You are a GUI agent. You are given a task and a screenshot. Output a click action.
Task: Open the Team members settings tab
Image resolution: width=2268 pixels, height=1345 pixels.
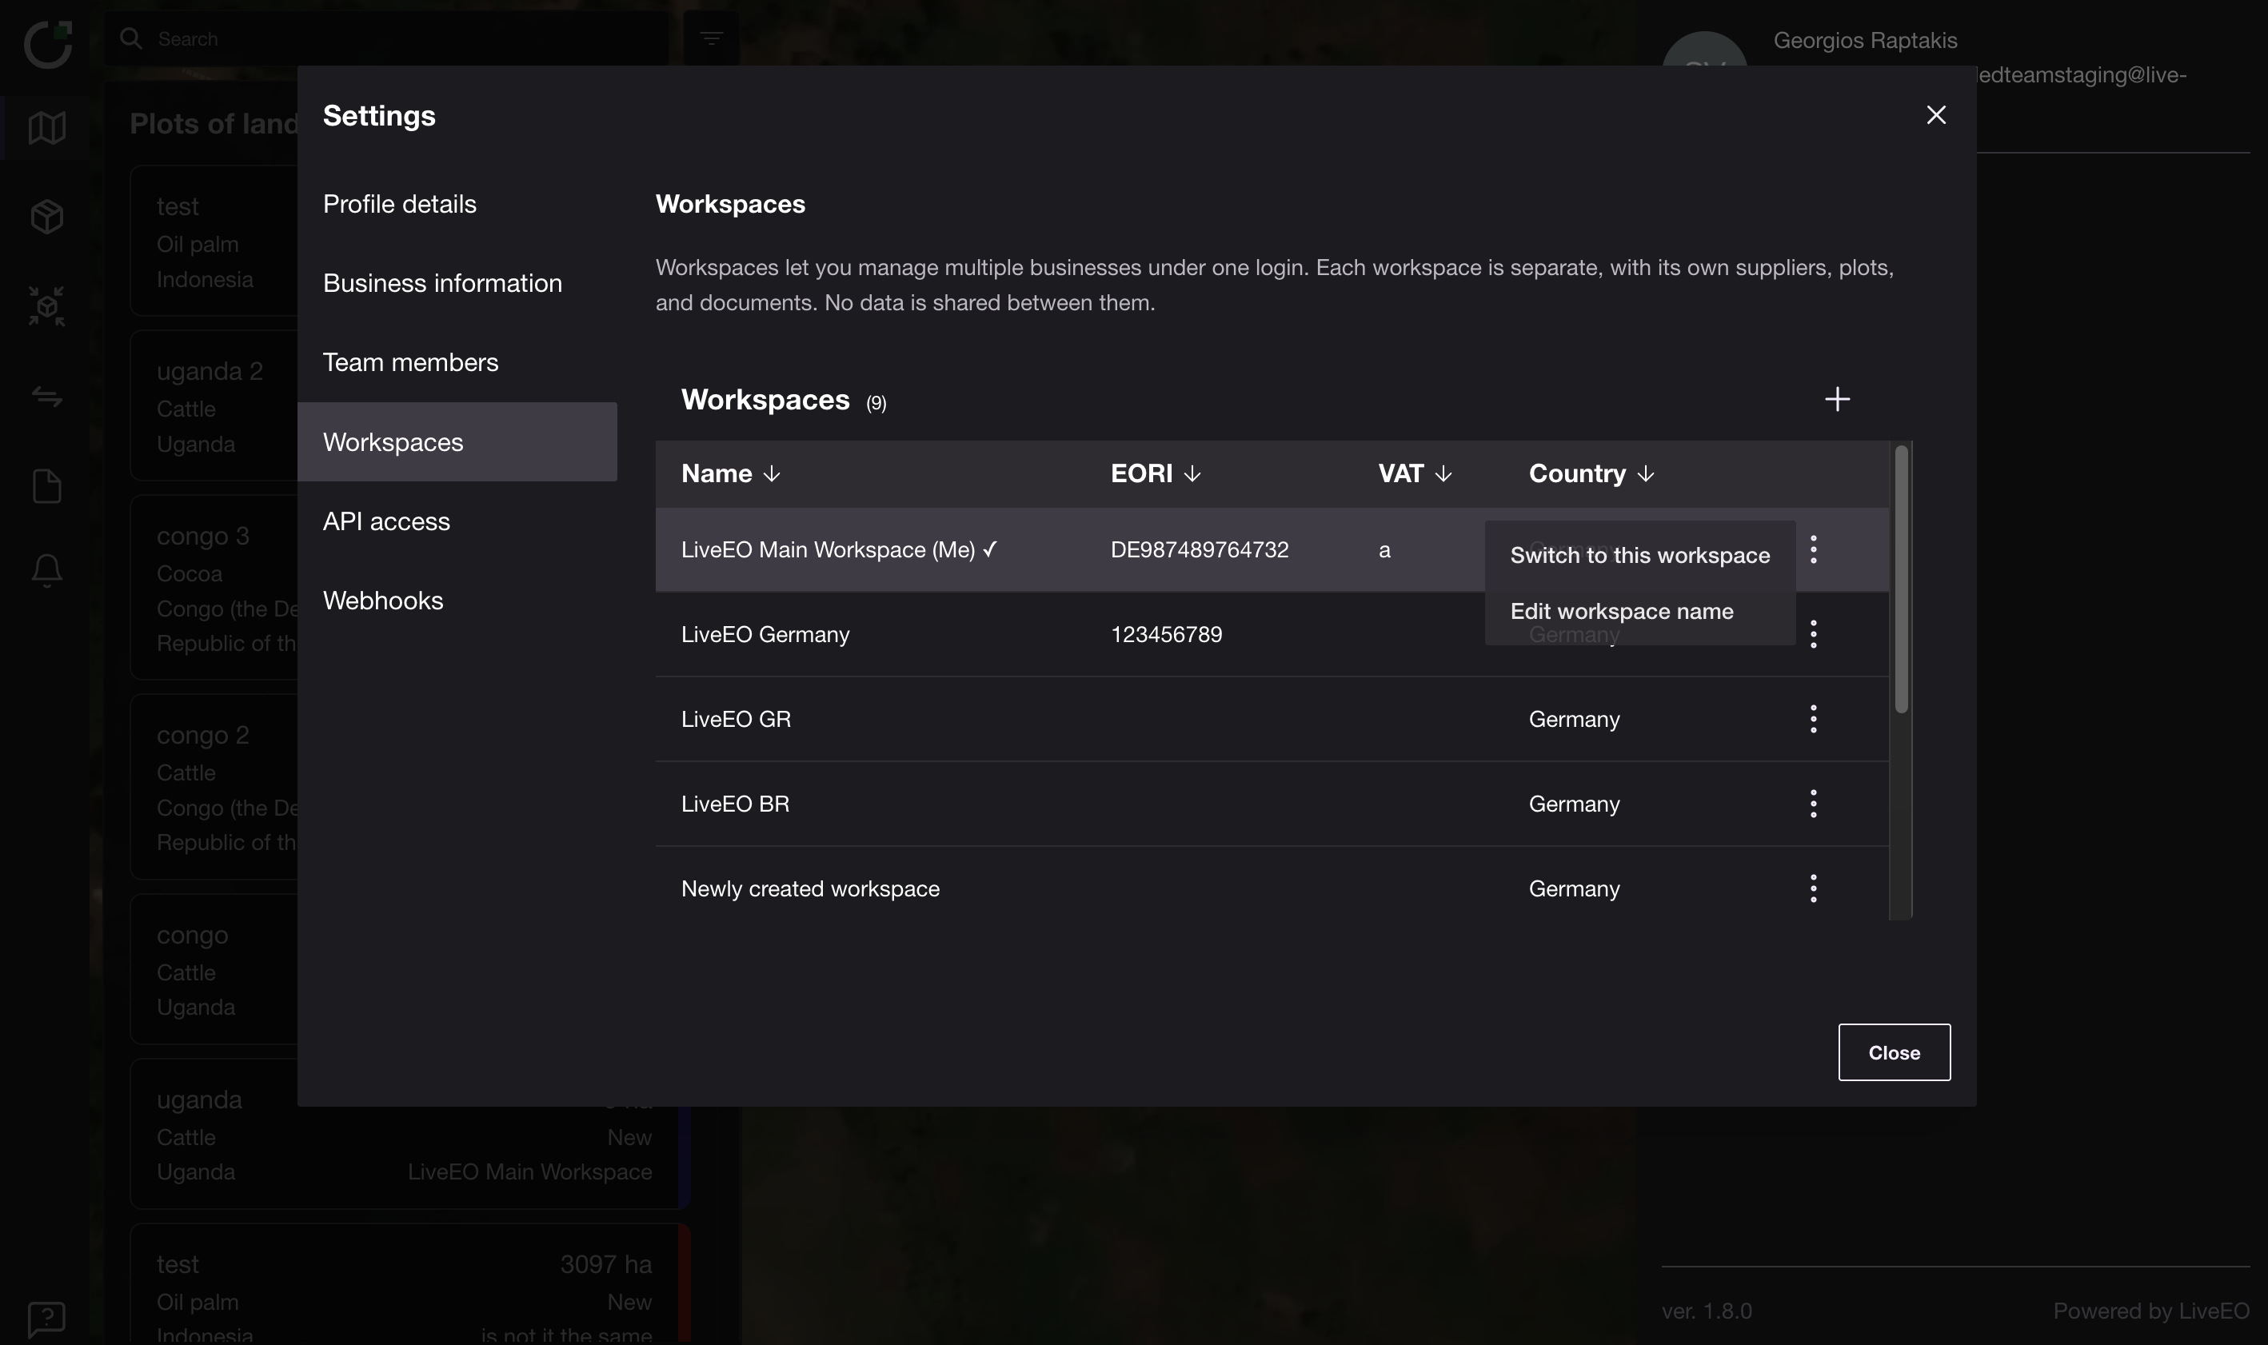click(410, 362)
